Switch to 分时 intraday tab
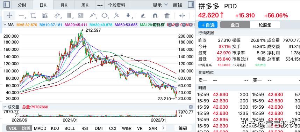The image size is (300, 132). tap(22, 5)
